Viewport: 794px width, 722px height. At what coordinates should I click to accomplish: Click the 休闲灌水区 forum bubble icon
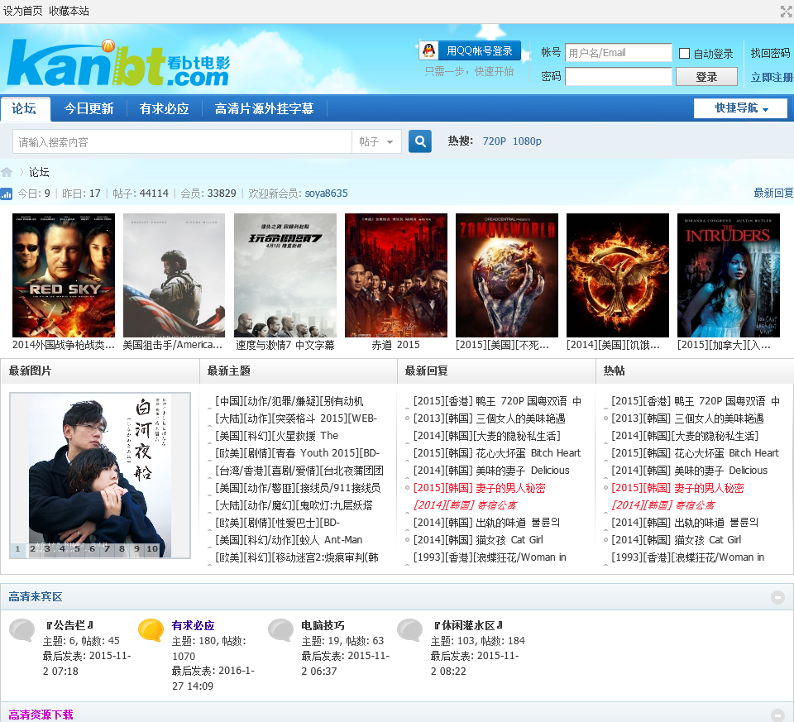pos(410,630)
